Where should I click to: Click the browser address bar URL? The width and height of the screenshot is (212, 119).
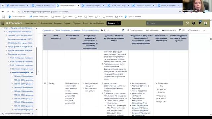coord(45,12)
